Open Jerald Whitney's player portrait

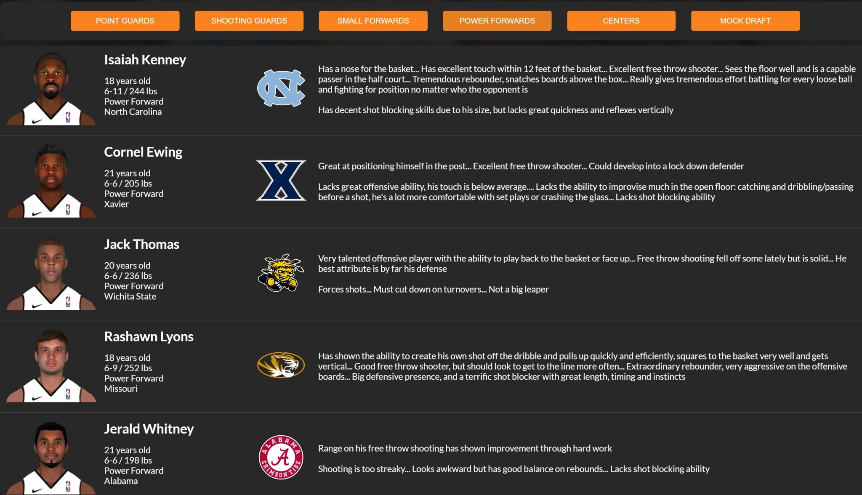(x=51, y=458)
